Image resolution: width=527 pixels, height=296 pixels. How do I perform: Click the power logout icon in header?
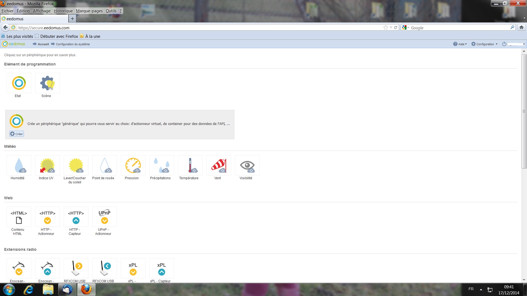tap(504, 44)
